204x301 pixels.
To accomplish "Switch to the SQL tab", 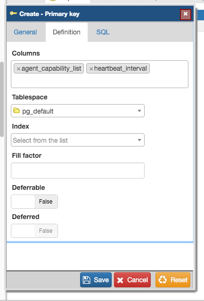I will pos(103,32).
